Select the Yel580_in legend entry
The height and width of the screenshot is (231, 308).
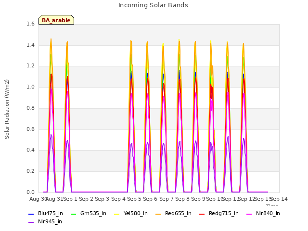[131, 214]
